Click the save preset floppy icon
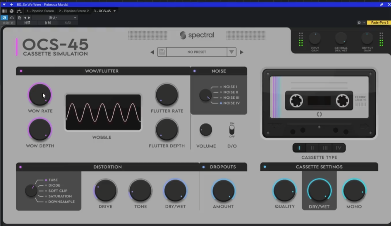Viewport: 391px width, 226px height. (162, 52)
